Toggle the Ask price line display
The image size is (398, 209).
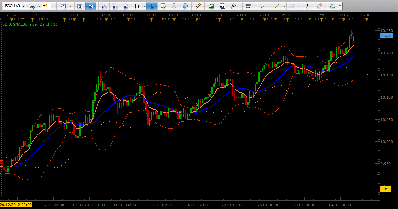[x=90, y=6]
